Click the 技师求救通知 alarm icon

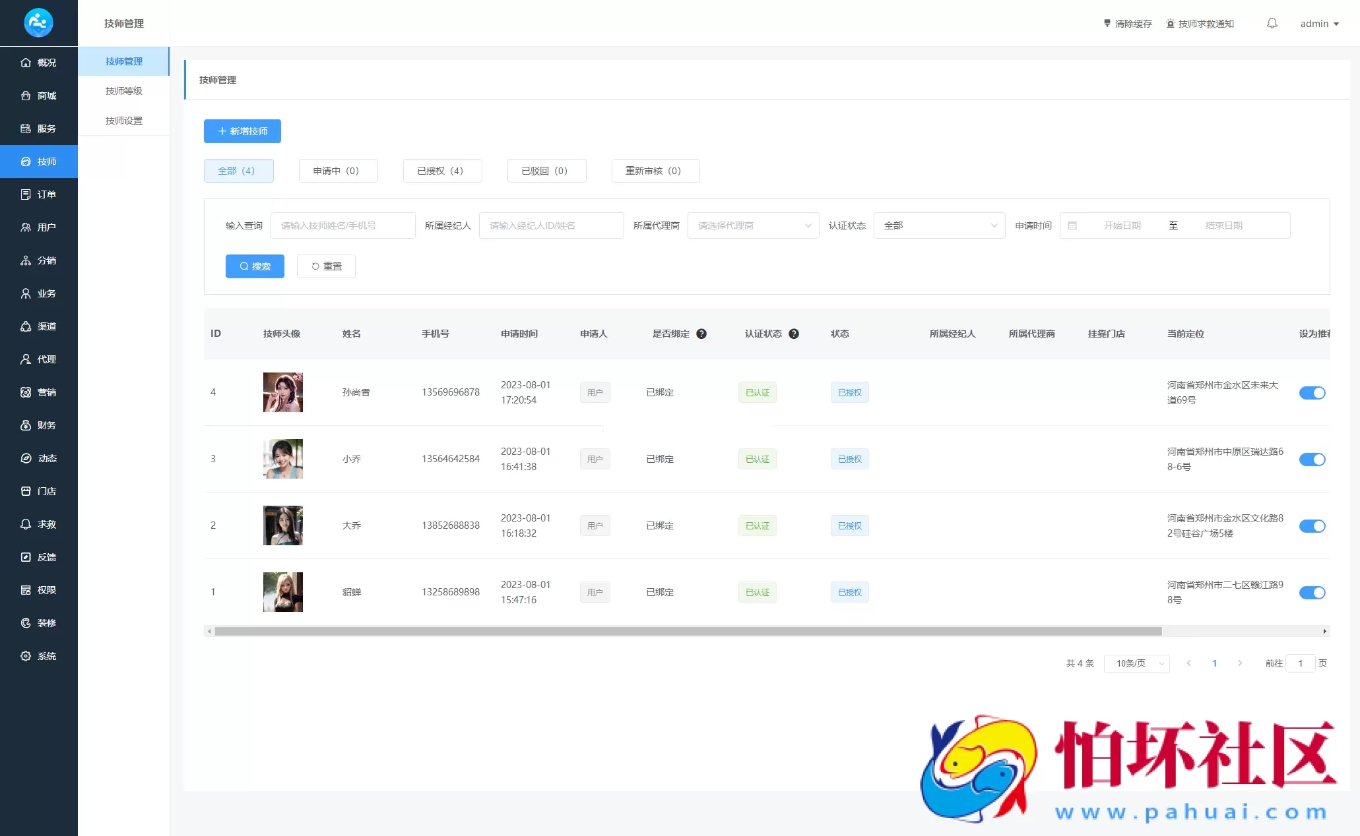pyautogui.click(x=1170, y=24)
